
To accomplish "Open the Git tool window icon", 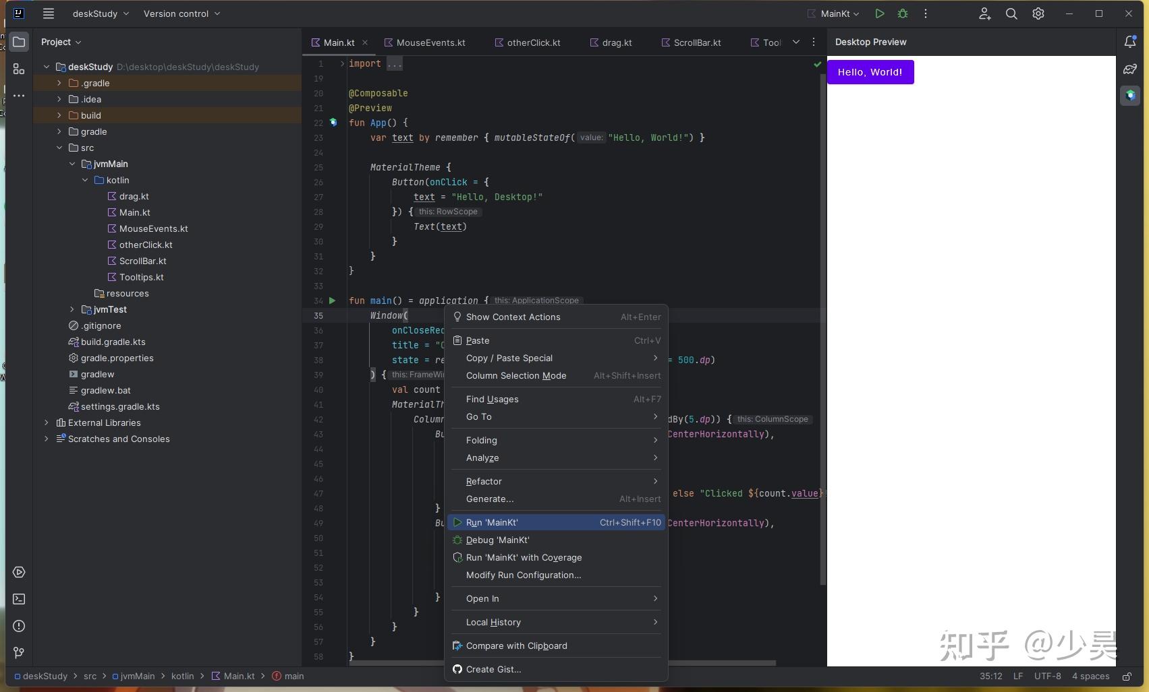I will [x=19, y=652].
